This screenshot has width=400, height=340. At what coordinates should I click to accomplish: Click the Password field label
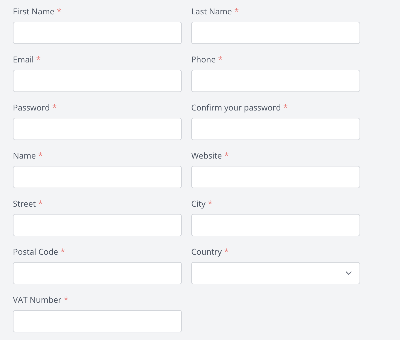pos(31,108)
